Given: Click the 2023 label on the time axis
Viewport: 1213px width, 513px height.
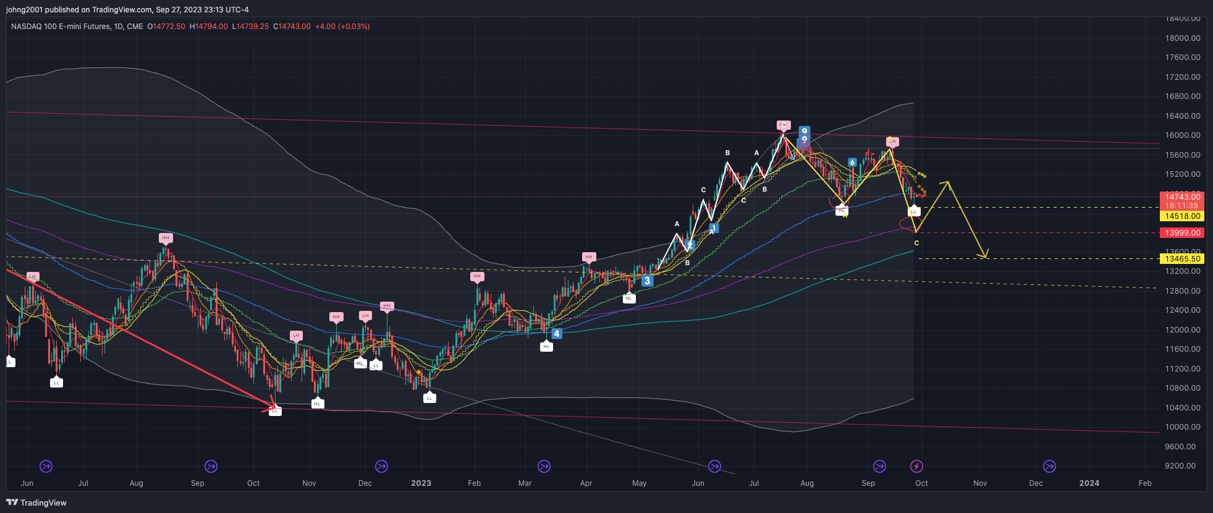Looking at the screenshot, I should coord(421,483).
